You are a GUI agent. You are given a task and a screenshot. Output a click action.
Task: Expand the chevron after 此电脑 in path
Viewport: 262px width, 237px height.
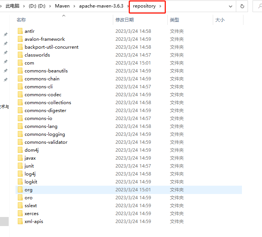[24, 6]
